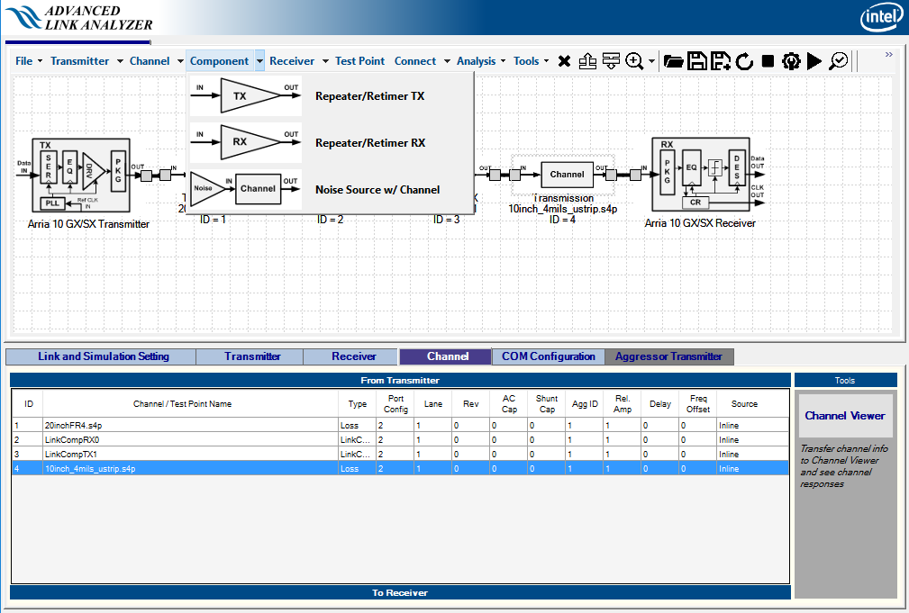This screenshot has height=613, width=909.
Task: Click the save floppy disk icon
Action: [x=696, y=61]
